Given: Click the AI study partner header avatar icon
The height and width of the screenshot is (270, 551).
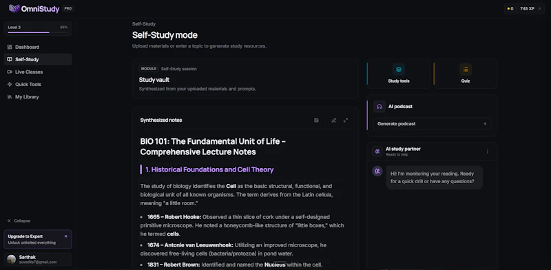Looking at the screenshot, I should tap(377, 152).
